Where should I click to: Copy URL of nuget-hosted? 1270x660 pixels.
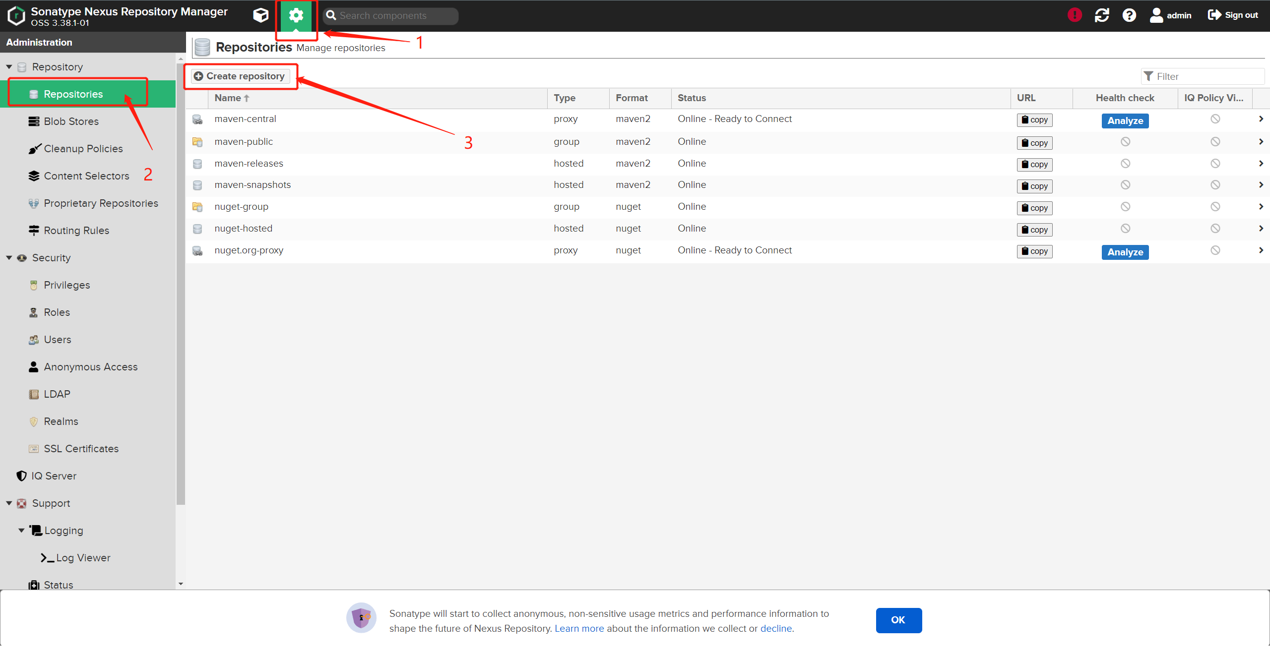tap(1034, 230)
